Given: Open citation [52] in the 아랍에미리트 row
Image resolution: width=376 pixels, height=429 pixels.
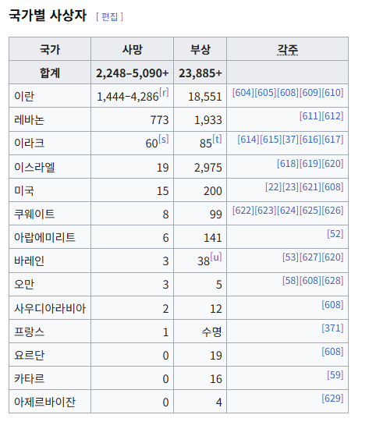Looking at the screenshot, I should point(335,234).
